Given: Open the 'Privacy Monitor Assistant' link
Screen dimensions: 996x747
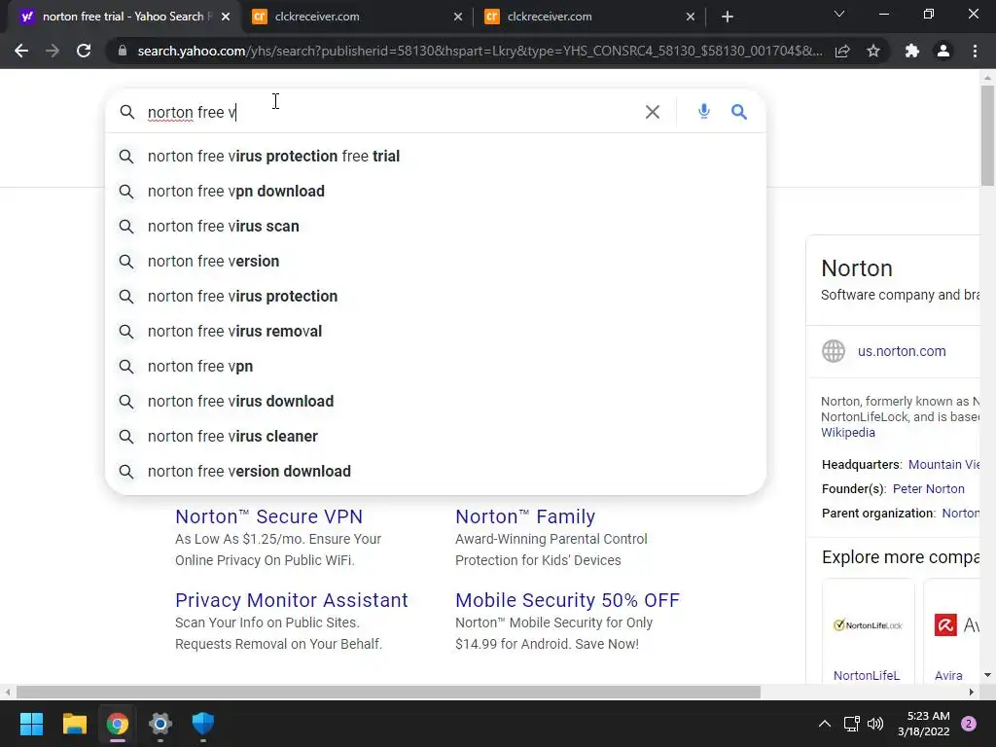Looking at the screenshot, I should [x=292, y=600].
